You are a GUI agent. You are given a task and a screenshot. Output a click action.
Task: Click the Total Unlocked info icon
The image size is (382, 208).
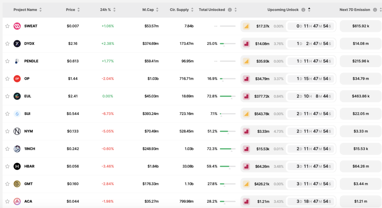[230, 10]
